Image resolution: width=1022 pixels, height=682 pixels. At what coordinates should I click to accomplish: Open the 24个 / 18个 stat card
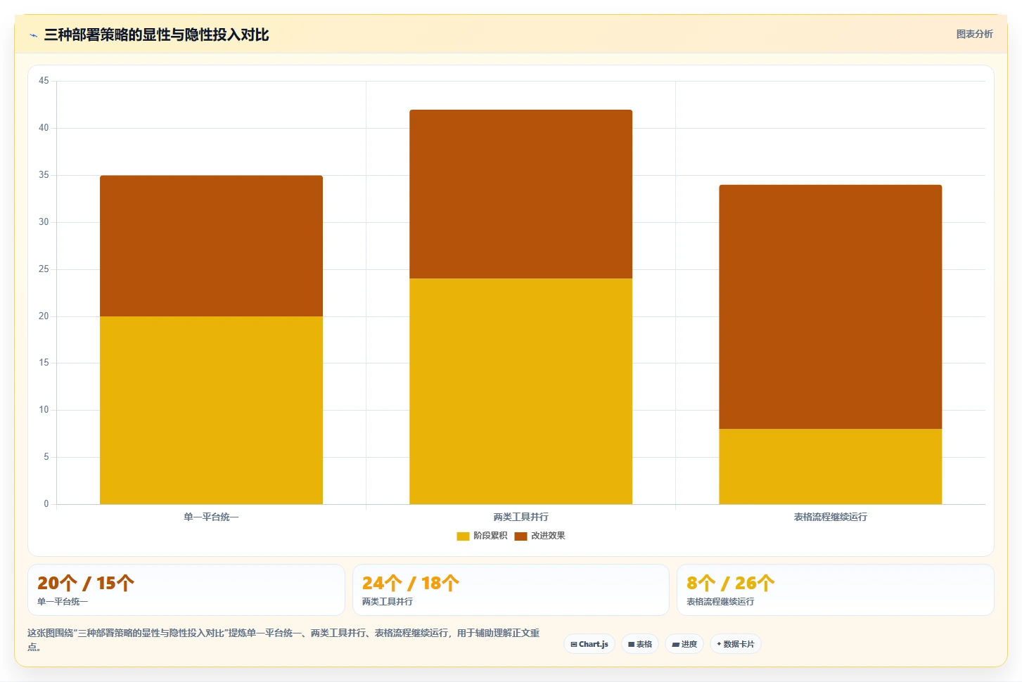(511, 590)
